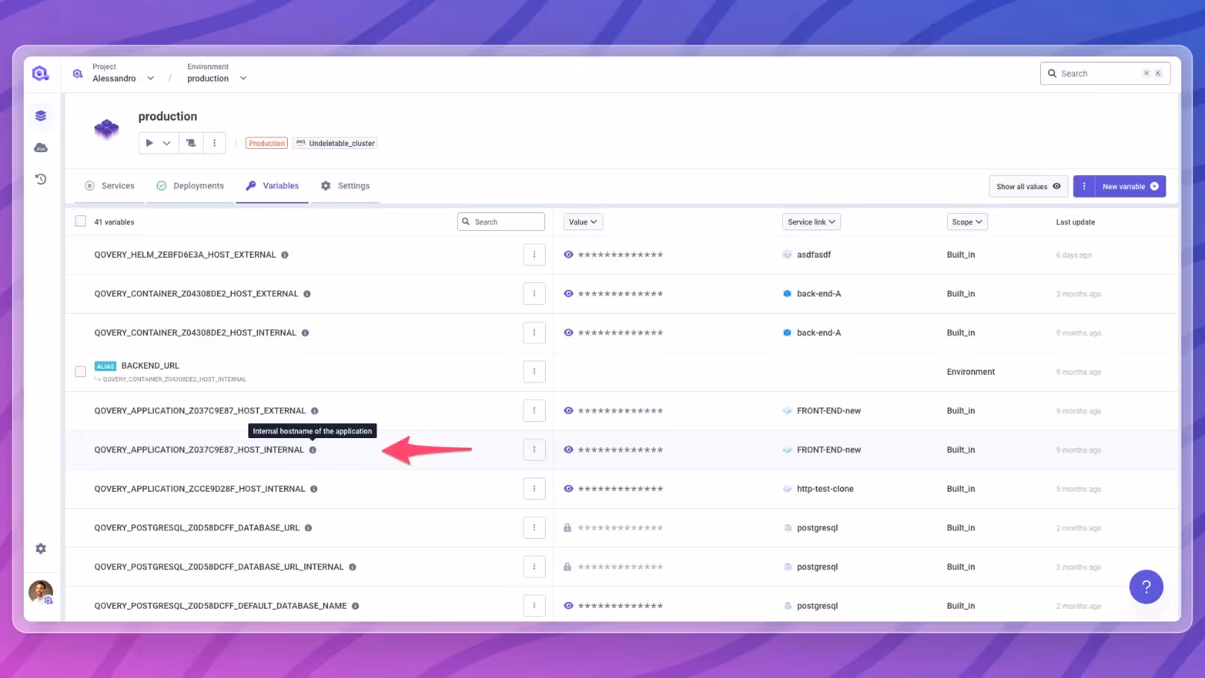Open the Qovery logo home icon
The width and height of the screenshot is (1205, 678).
point(40,73)
